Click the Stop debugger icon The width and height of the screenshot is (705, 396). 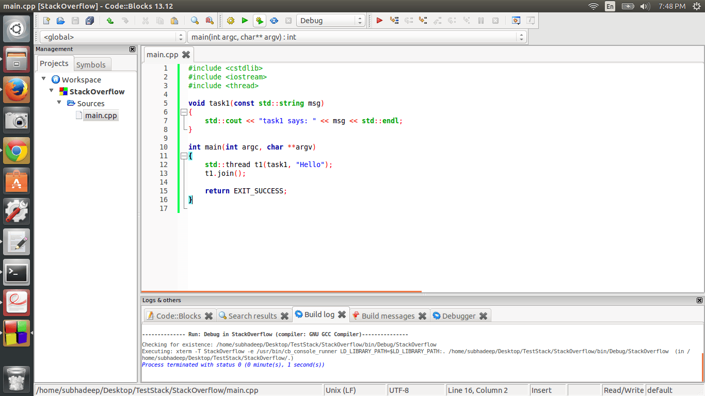point(495,21)
